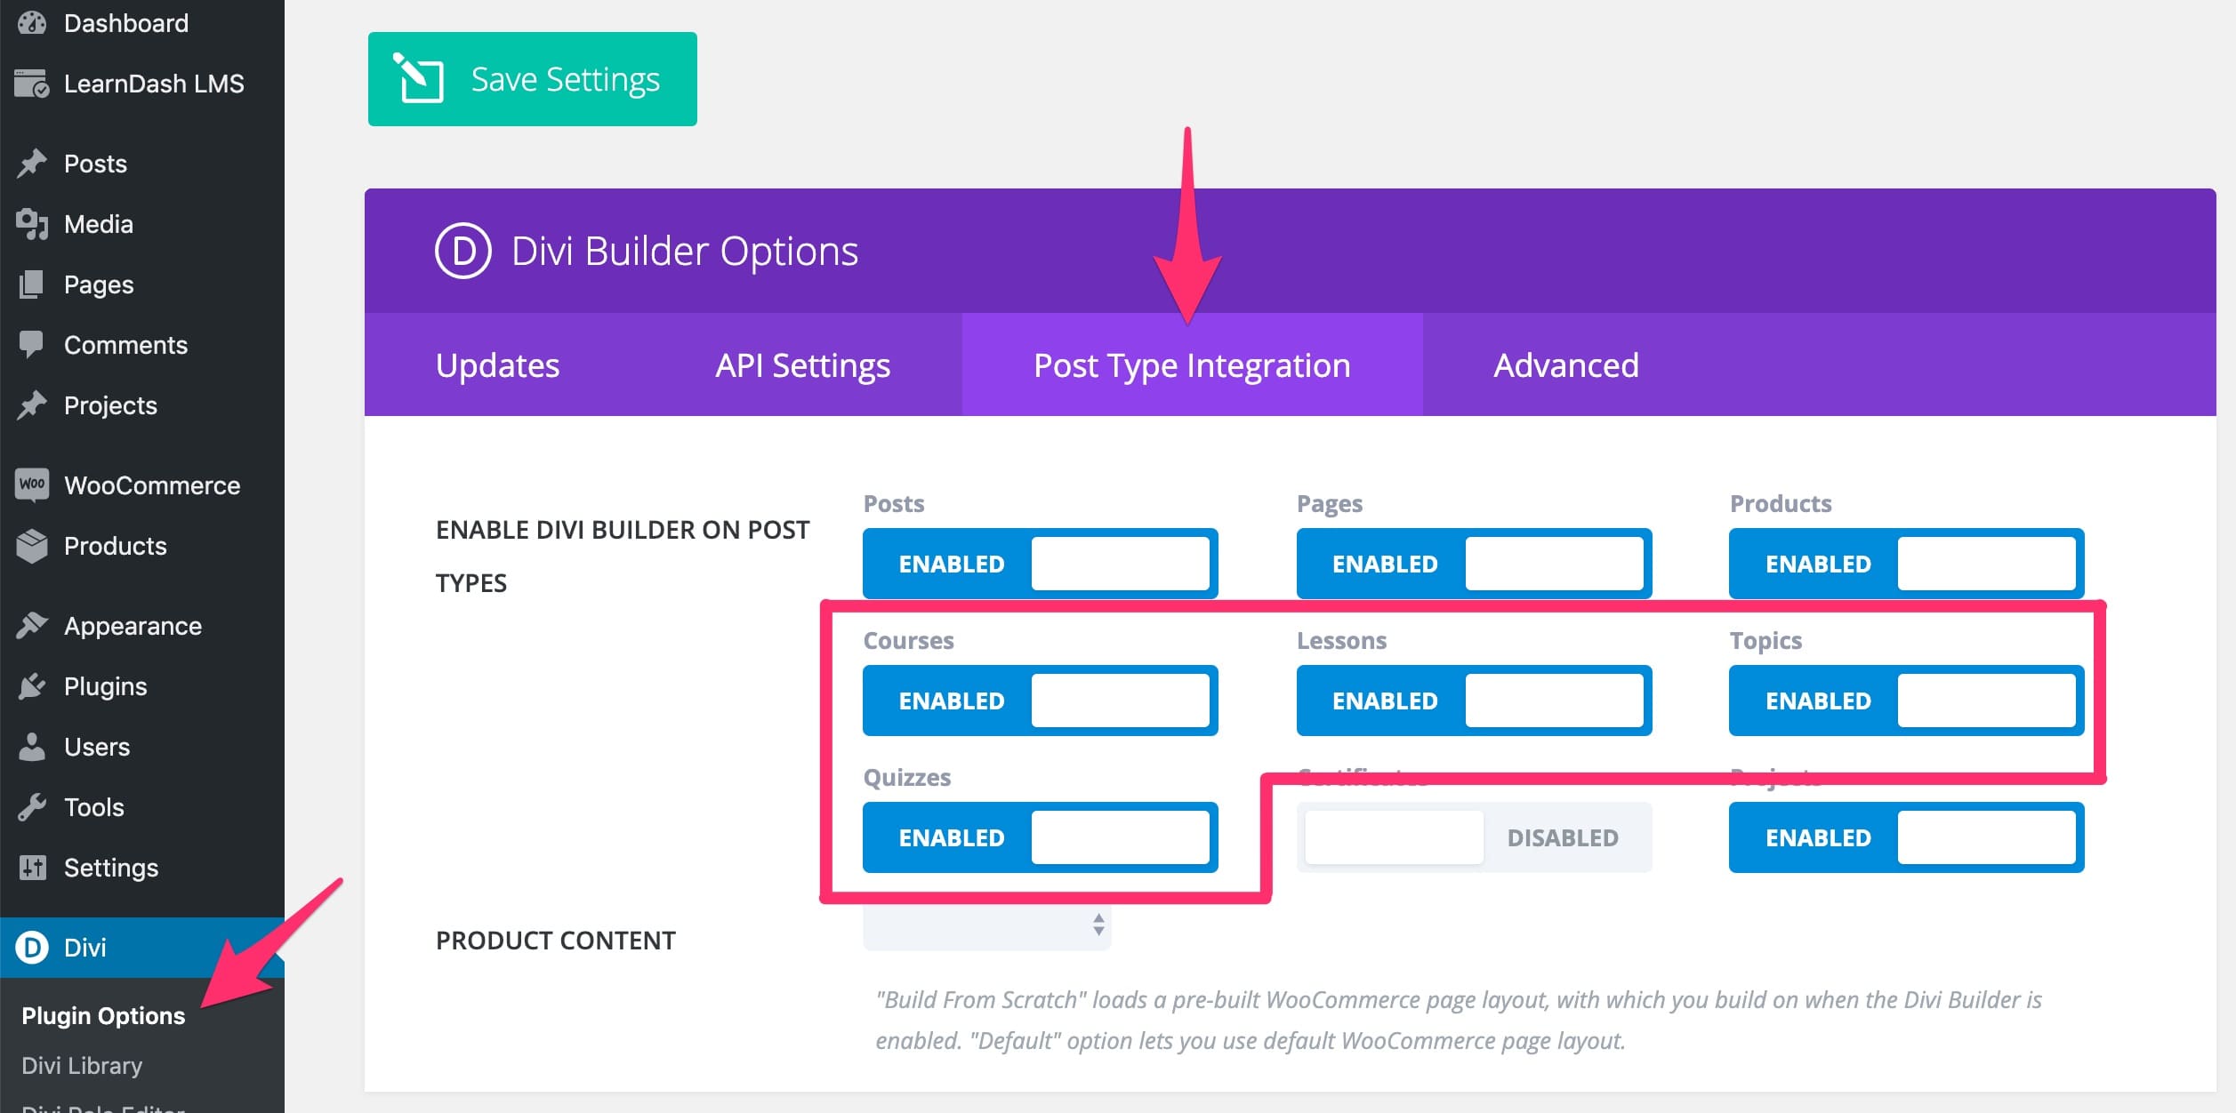2236x1113 pixels.
Task: Open the Advanced tab
Action: point(1565,365)
